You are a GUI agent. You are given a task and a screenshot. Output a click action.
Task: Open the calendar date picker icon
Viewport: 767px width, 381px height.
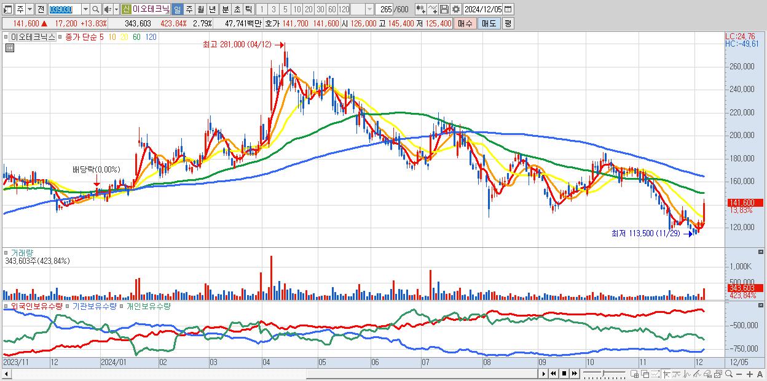click(508, 9)
